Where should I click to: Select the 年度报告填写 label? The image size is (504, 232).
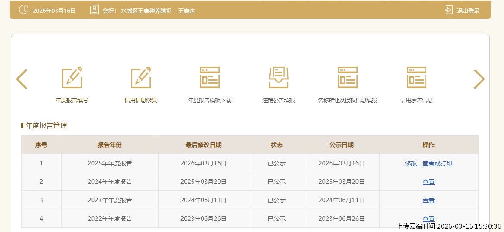(72, 100)
